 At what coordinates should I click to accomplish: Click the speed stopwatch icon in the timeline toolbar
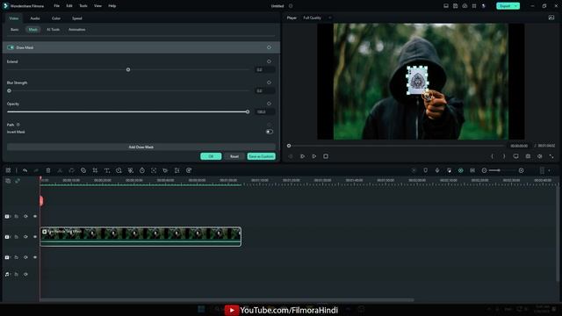[x=142, y=170]
